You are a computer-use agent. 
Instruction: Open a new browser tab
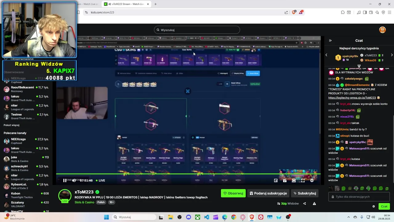tap(155, 4)
